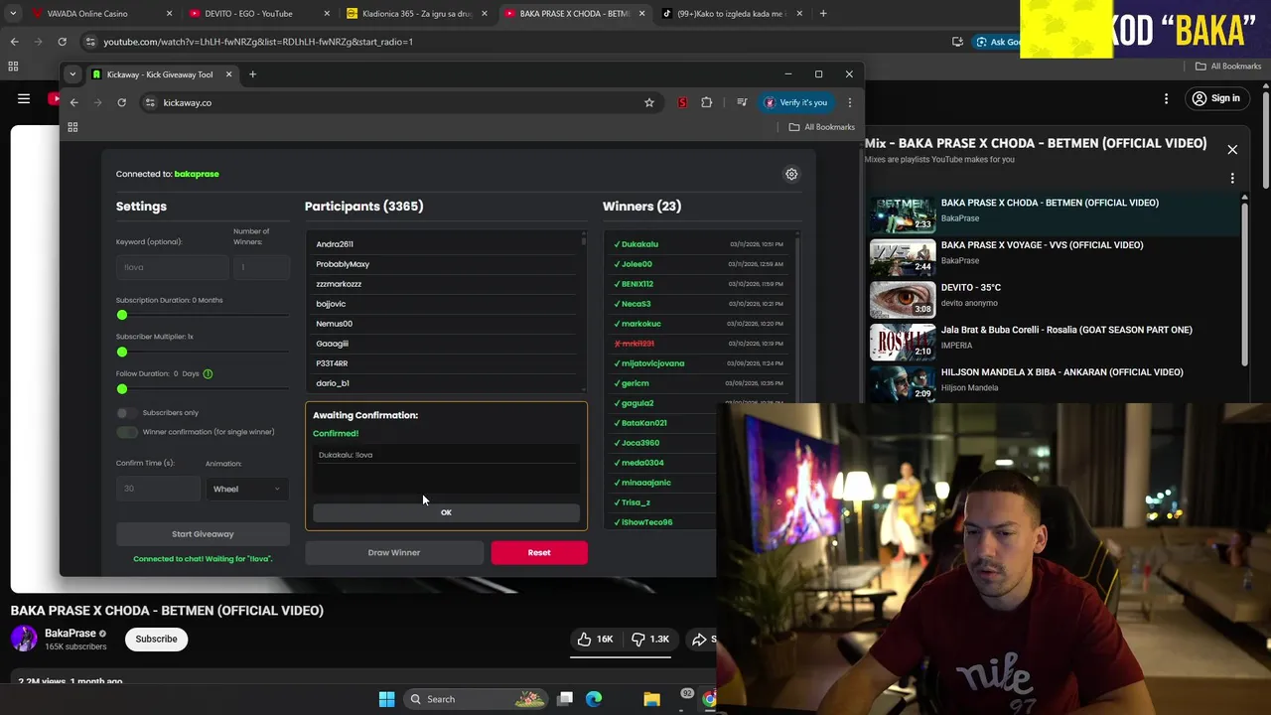This screenshot has width=1271, height=715.
Task: Click the Follow Duration info icon
Action: pyautogui.click(x=208, y=373)
